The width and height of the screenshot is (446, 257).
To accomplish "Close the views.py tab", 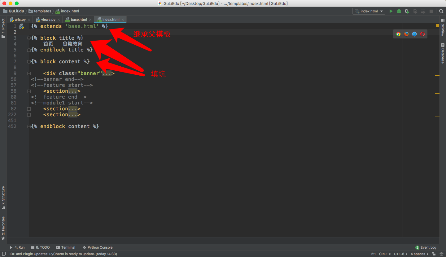I will 59,20.
